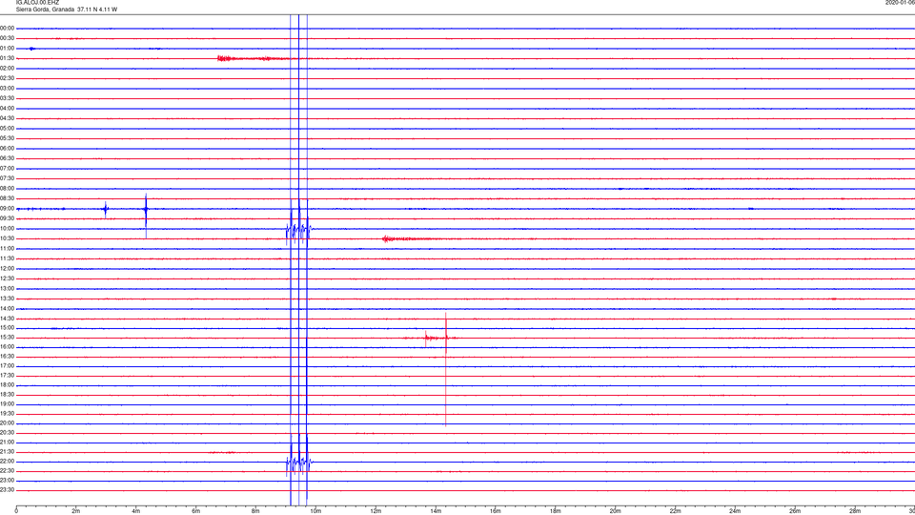Viewport: 915px width, 515px height.
Task: Select the 28m axis tick label
Action: click(855, 511)
